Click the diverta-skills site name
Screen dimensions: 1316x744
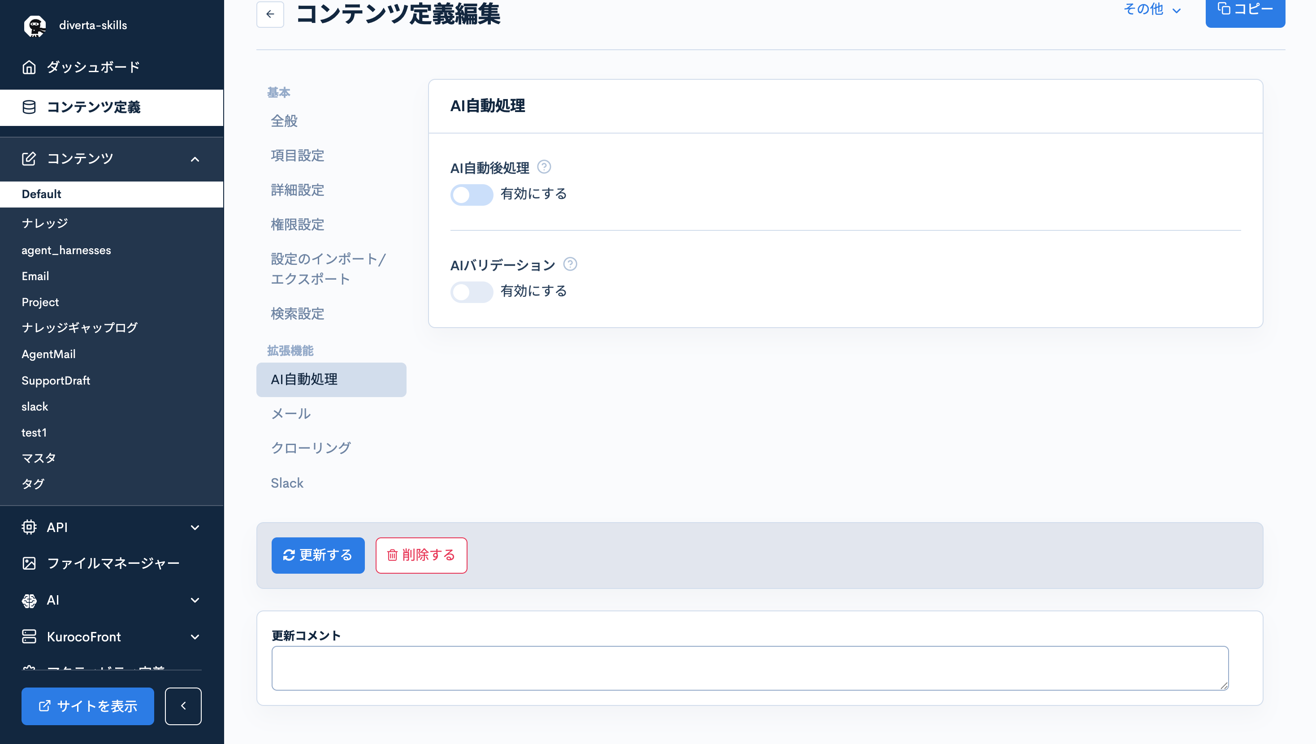[x=93, y=25]
